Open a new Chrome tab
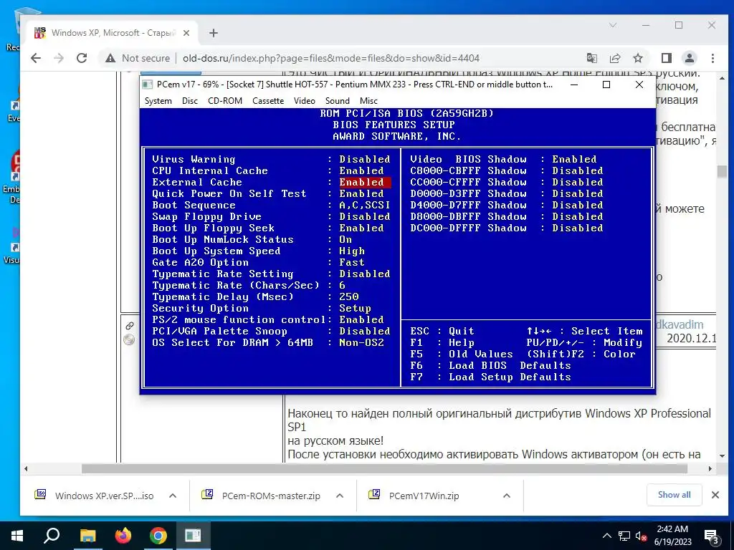Image resolution: width=734 pixels, height=550 pixels. coord(214,33)
